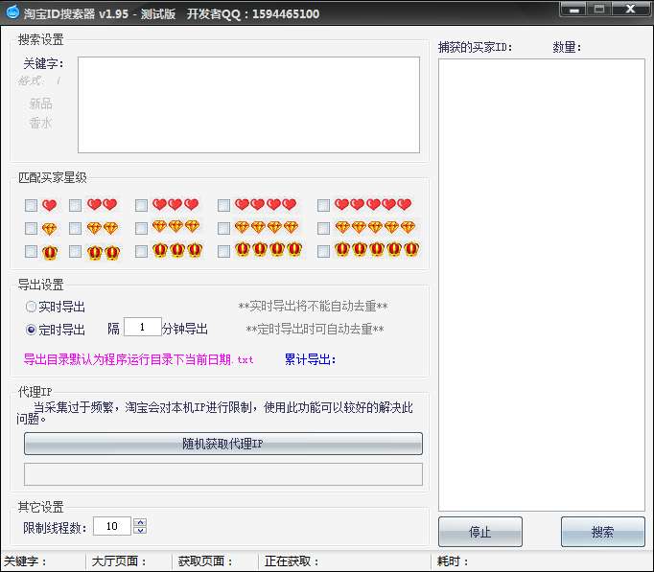Check the five-diamonds buyer level box
Viewport: 654px width, 572px height.
[x=324, y=228]
